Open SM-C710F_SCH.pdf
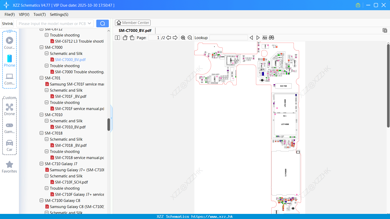The height and width of the screenshot is (219, 390). tap(71, 182)
